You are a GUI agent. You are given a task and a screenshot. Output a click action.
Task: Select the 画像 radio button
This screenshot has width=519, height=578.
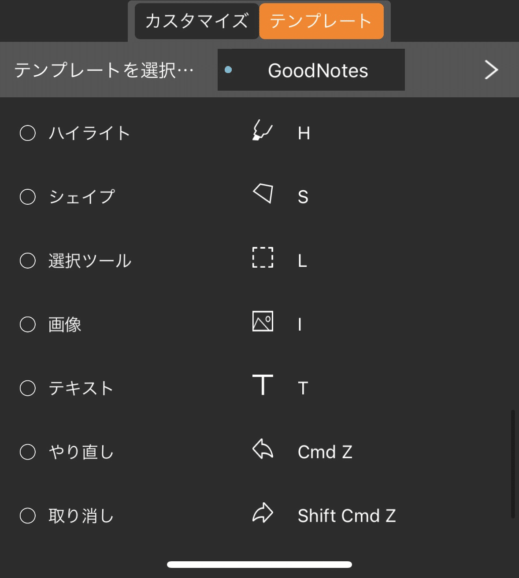[28, 324]
